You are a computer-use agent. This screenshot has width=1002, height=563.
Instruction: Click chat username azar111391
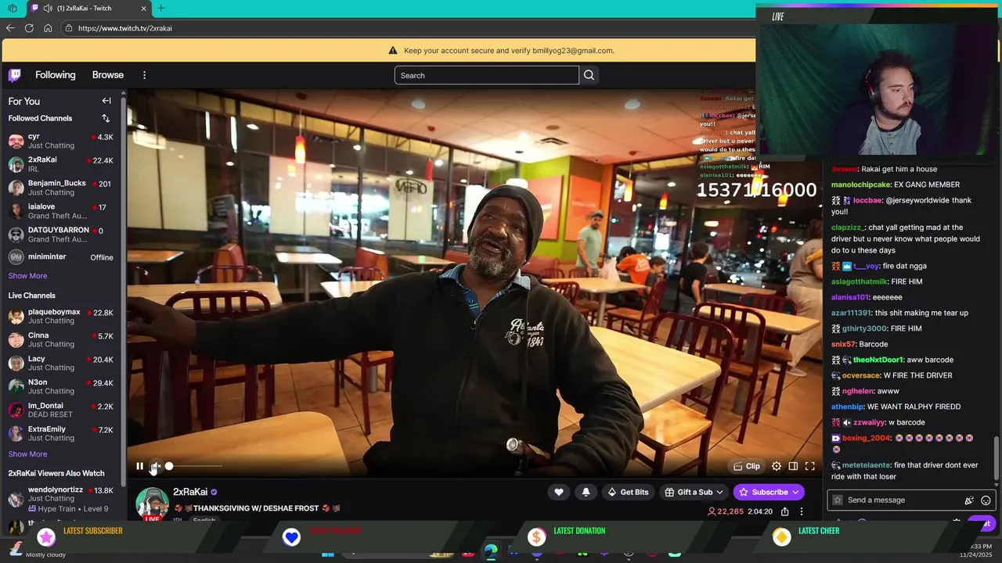[x=851, y=313]
